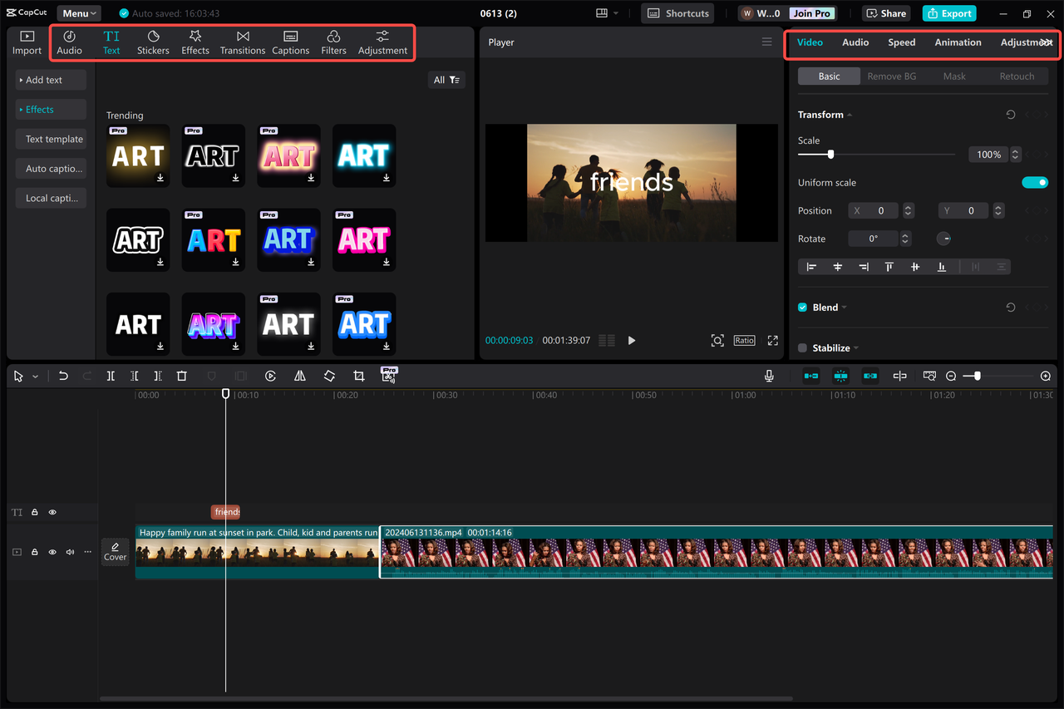The height and width of the screenshot is (709, 1064).
Task: Select the Crop tool above the timeline
Action: click(x=358, y=376)
